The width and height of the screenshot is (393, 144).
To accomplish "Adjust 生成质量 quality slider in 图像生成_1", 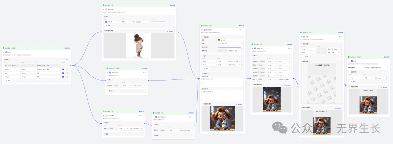I will pyautogui.click(x=230, y=47).
